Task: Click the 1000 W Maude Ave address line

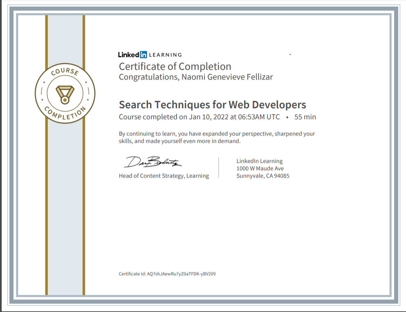Action: click(260, 169)
